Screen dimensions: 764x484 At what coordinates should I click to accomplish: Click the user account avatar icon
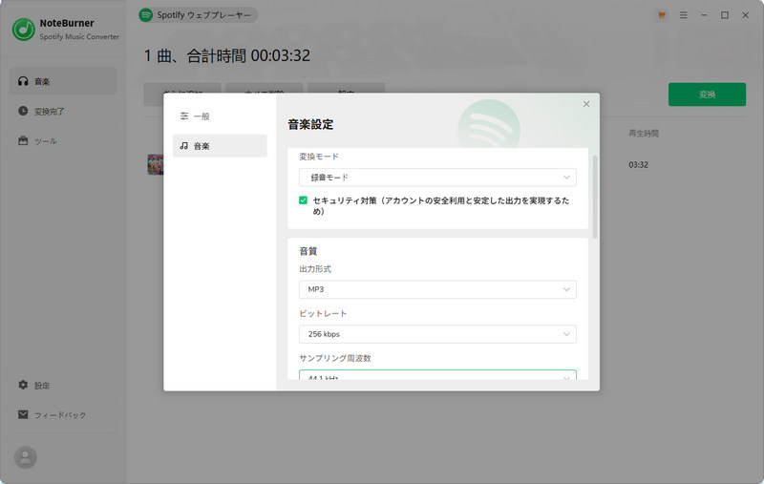(26, 457)
